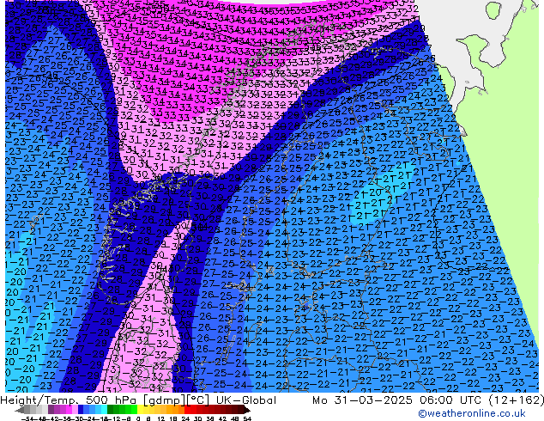544x421 pixels.
Task: Pick the yellow legend swatch at 0
Action: (140, 409)
